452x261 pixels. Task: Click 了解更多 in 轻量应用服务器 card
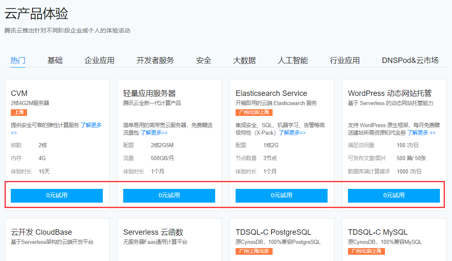tap(154, 133)
